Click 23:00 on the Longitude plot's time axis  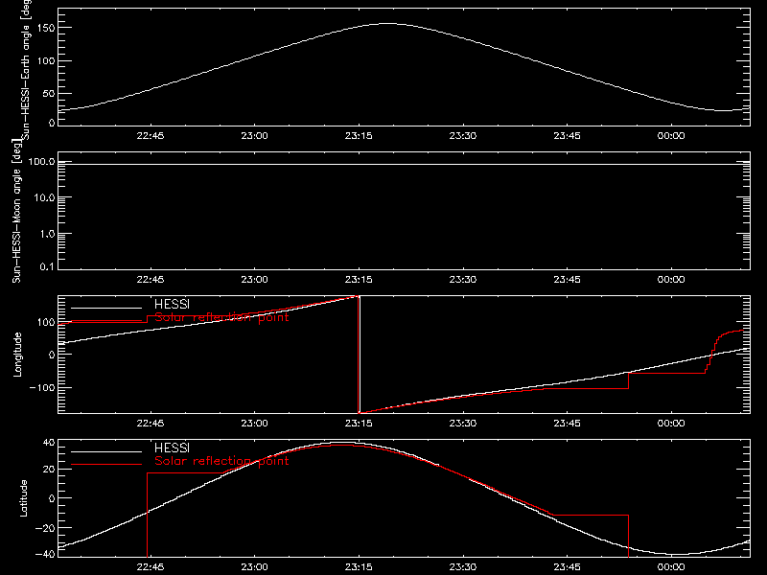[254, 423]
